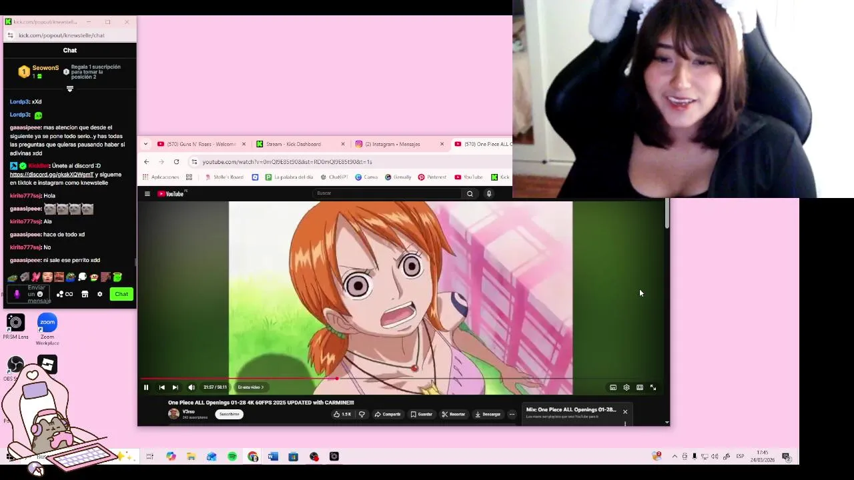The height and width of the screenshot is (480, 854).
Task: Go back in the Chrome browser
Action: click(146, 162)
